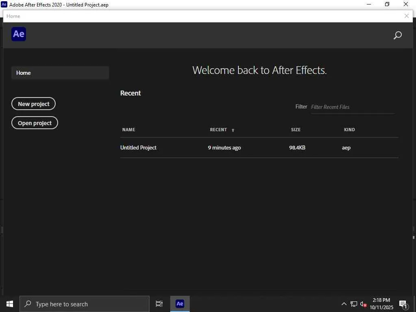Viewport: 416px width, 312px height.
Task: Open the Untitled Project recent file
Action: (x=138, y=148)
